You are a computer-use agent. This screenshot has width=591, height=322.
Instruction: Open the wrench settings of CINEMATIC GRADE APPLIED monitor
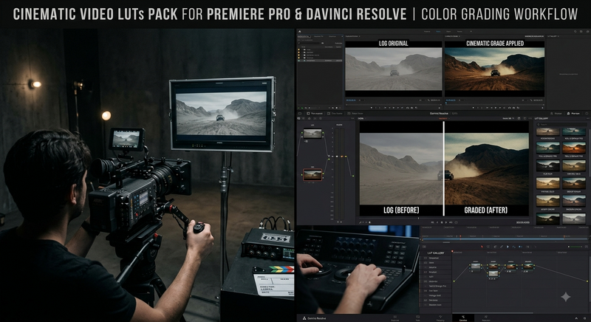[531, 100]
